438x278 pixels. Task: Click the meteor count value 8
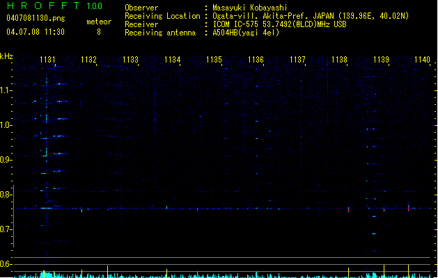99,32
